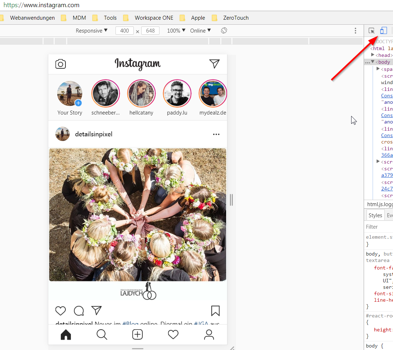The height and width of the screenshot is (350, 393).
Task: Open detailsinpixel username on post header
Action: coord(94,134)
